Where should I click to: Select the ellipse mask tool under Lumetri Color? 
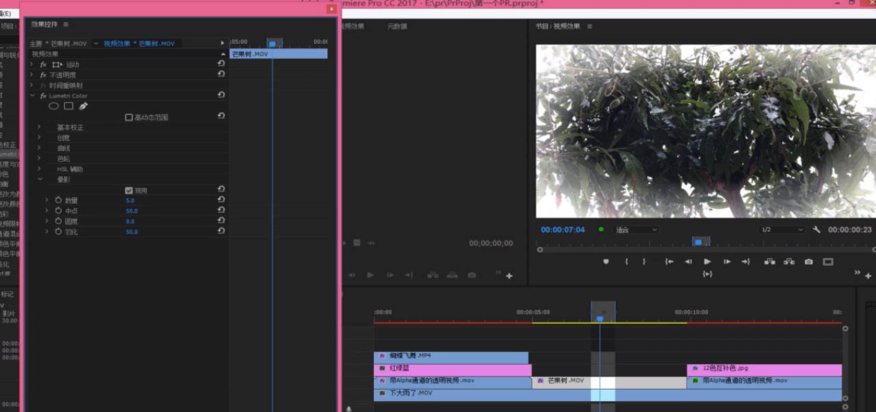pyautogui.click(x=53, y=107)
